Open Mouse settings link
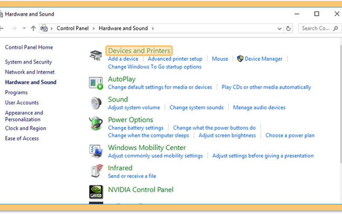 coord(220,59)
